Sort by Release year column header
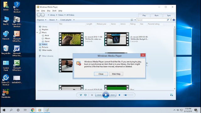Viewport: 201px width, 113px height. point(101,24)
